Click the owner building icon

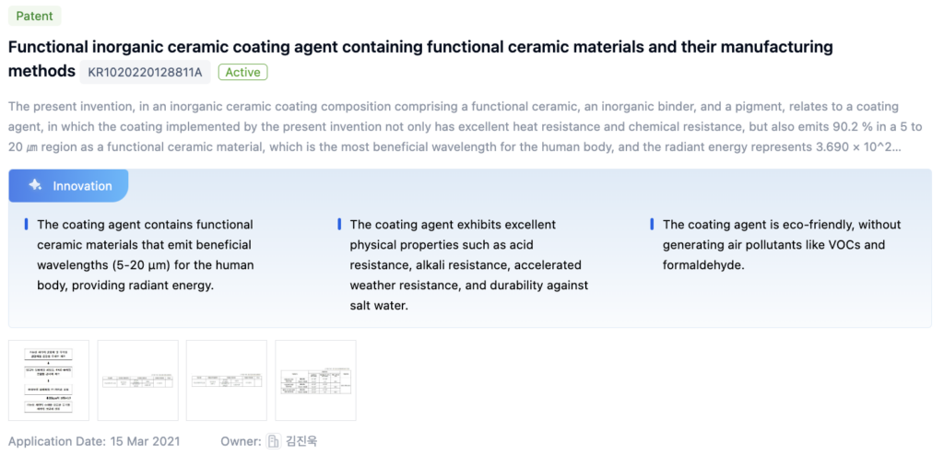click(x=273, y=441)
